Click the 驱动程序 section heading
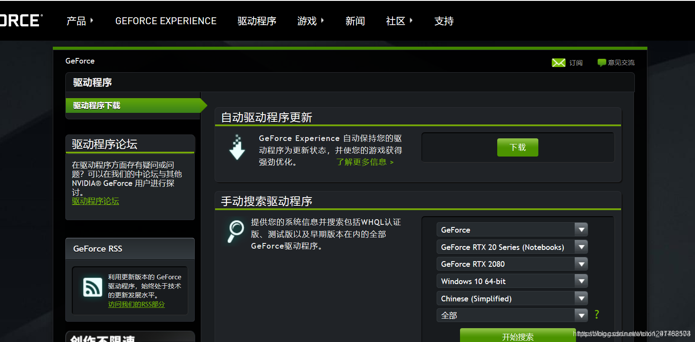 (x=92, y=82)
